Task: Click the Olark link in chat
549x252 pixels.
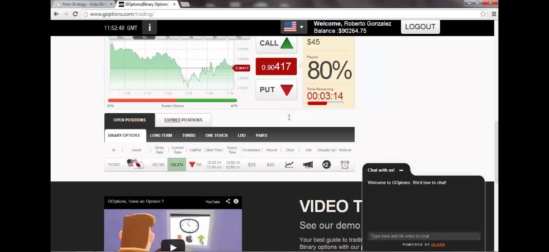Action: [x=438, y=245]
